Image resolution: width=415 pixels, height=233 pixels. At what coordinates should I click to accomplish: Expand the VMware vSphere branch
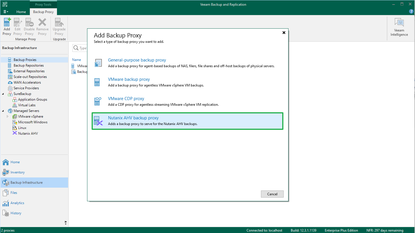[x=8, y=116]
